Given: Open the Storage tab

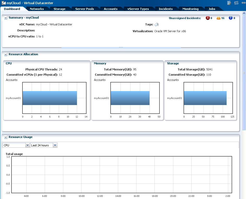Looking at the screenshot, I should (x=59, y=9).
